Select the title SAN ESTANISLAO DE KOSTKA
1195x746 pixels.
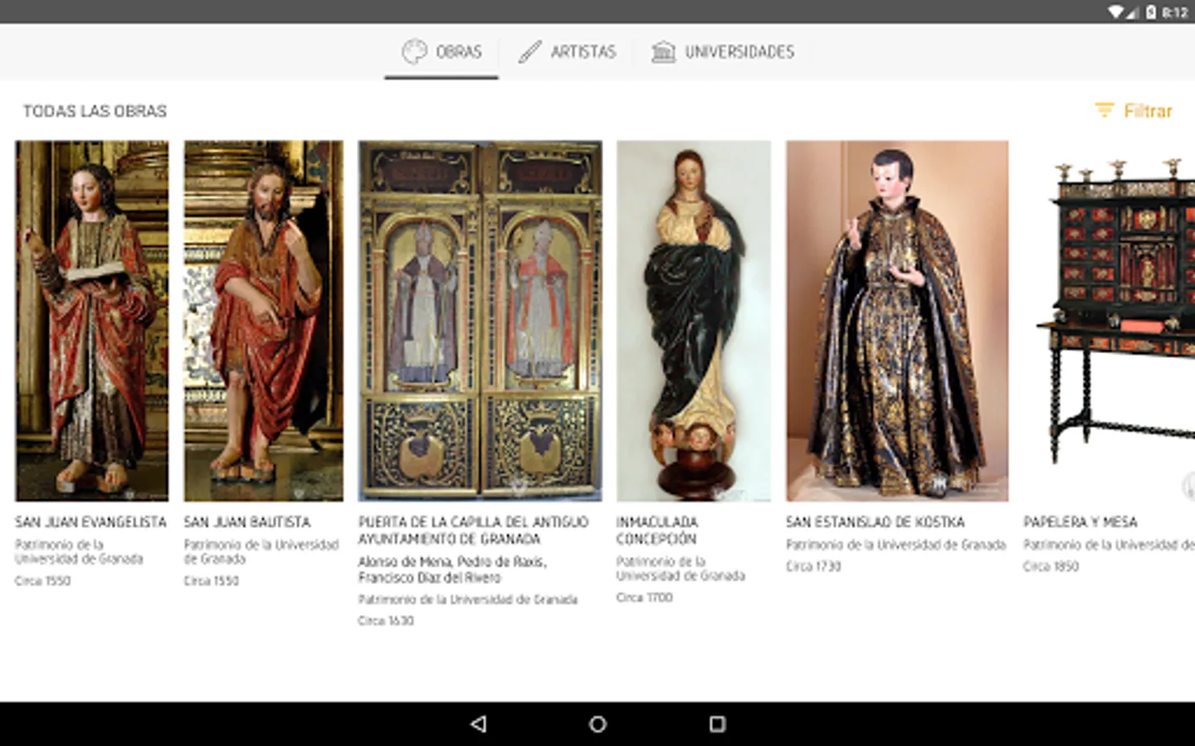[x=876, y=522]
